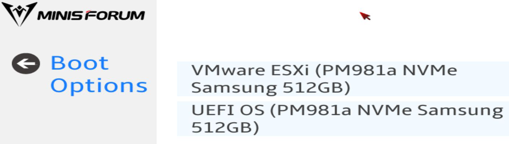Image resolution: width=509 pixels, height=144 pixels.
Task: Click the Minisforum logo emblem
Action: 19,14
